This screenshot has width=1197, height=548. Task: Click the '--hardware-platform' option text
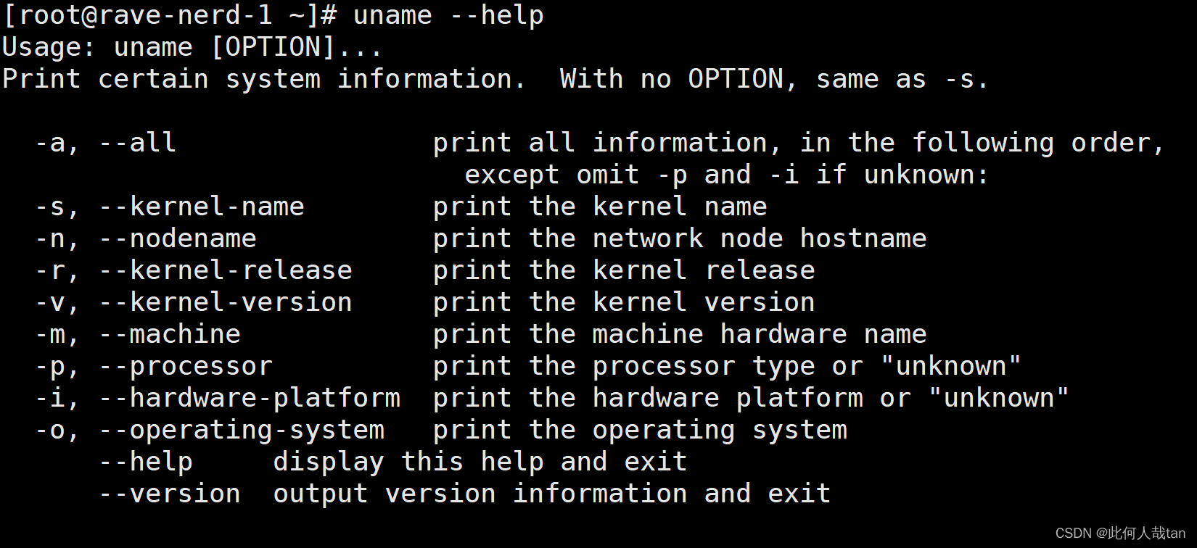(250, 398)
